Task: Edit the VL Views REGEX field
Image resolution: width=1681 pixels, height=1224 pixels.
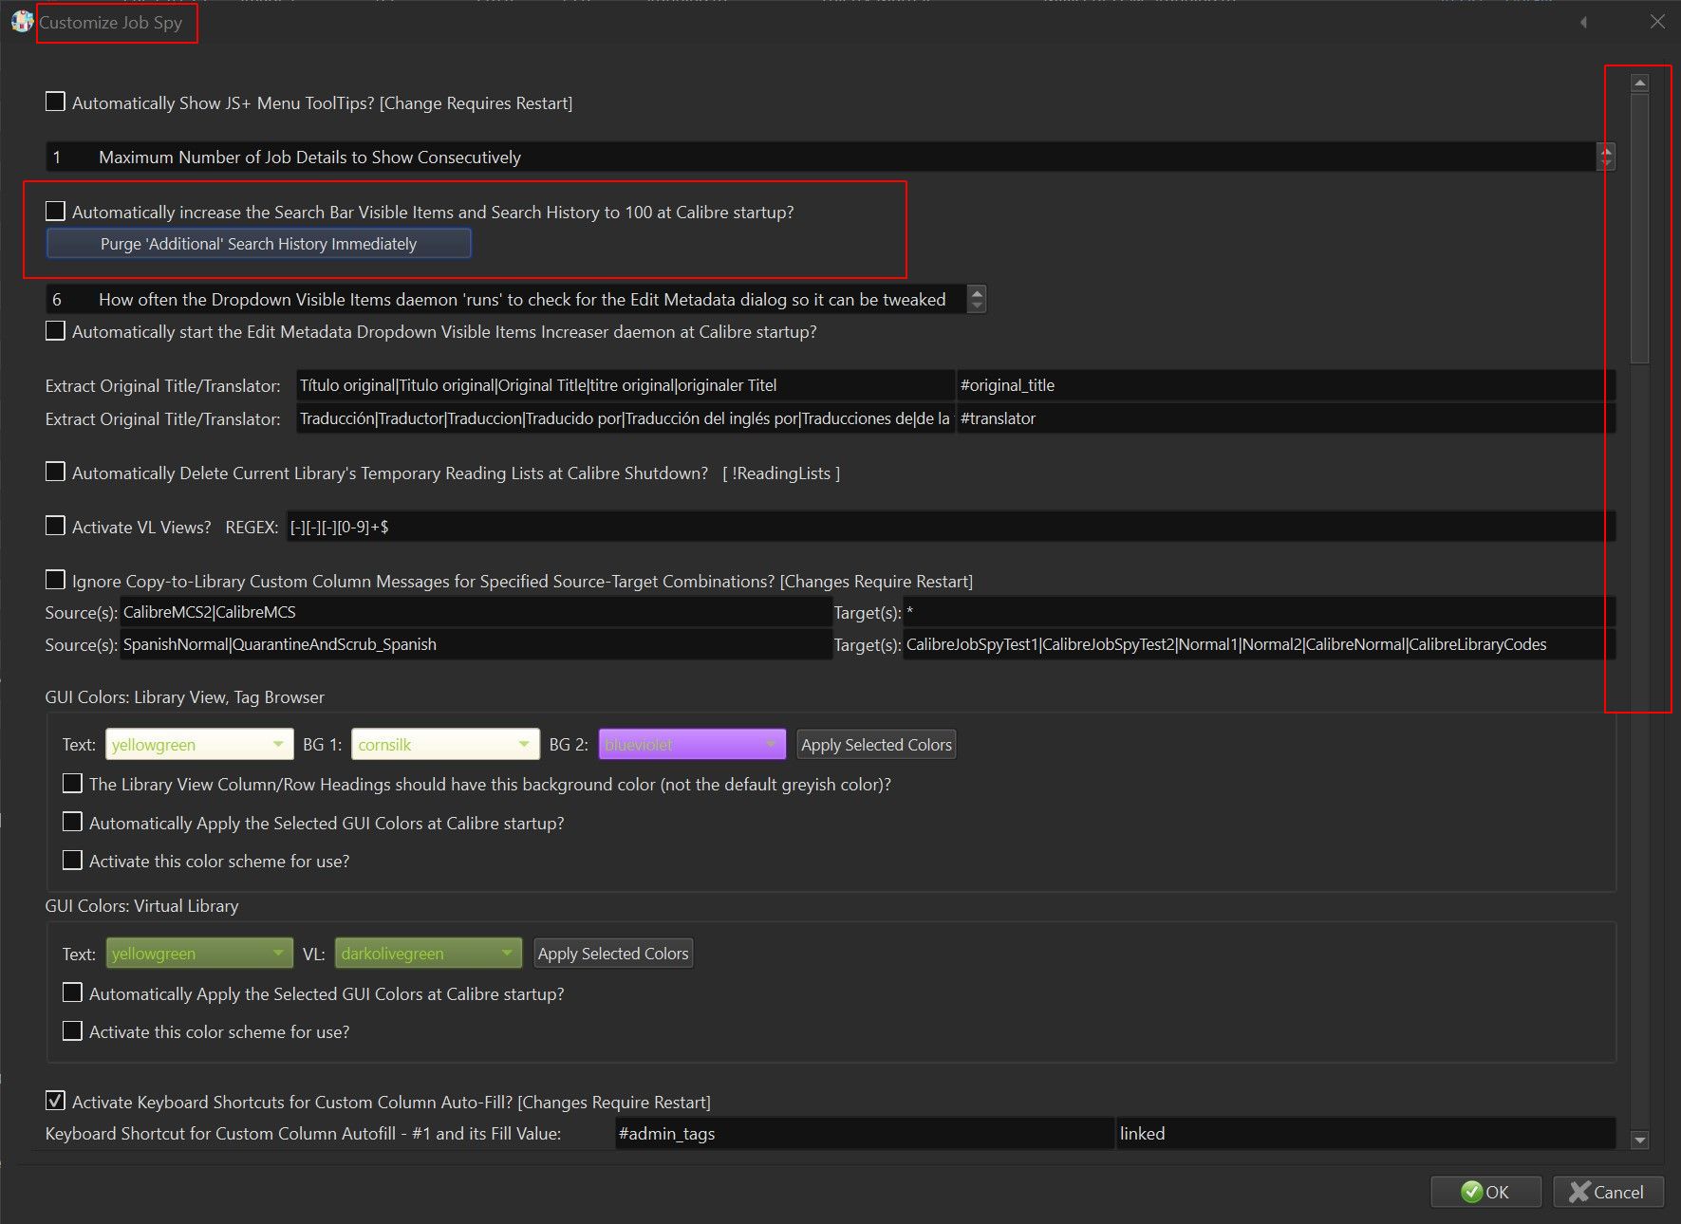Action: click(x=951, y=527)
